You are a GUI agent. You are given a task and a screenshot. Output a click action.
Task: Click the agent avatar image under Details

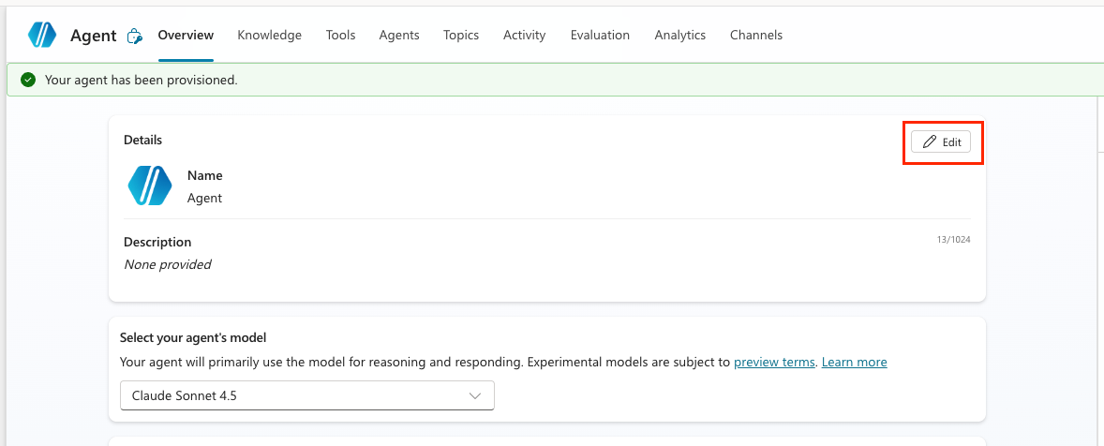(x=150, y=186)
